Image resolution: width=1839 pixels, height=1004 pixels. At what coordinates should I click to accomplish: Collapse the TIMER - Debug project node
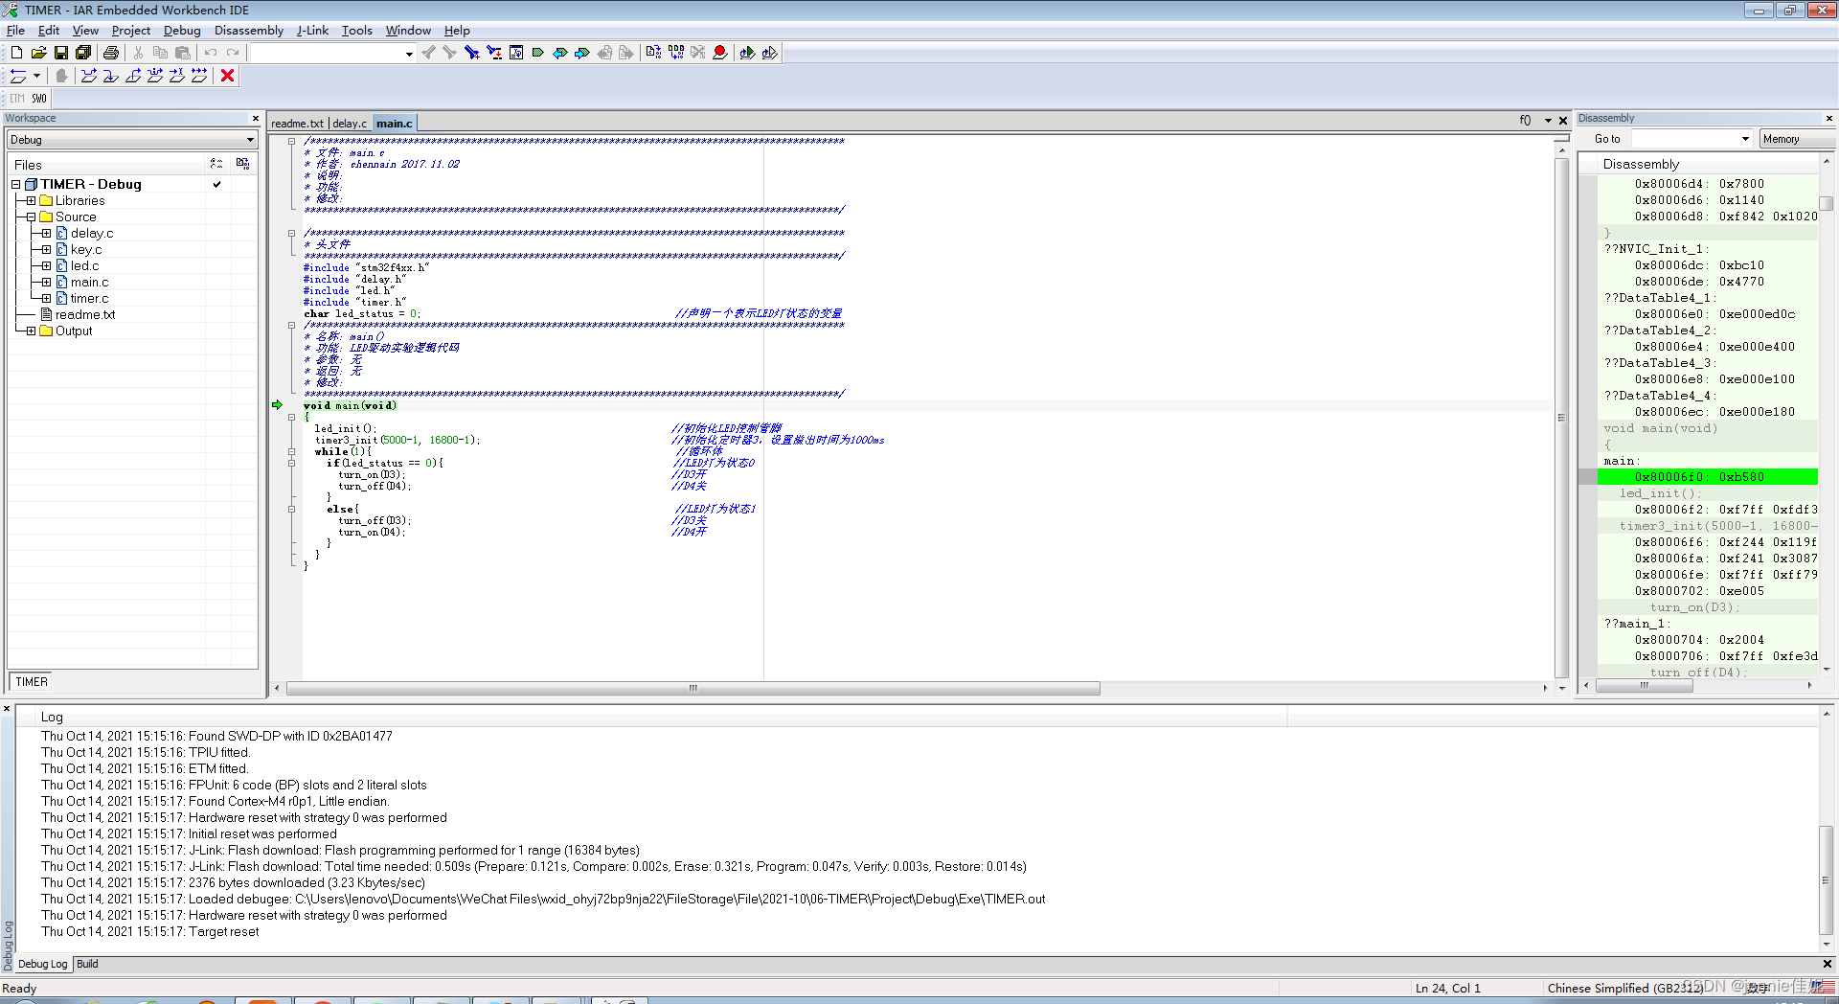[16, 185]
